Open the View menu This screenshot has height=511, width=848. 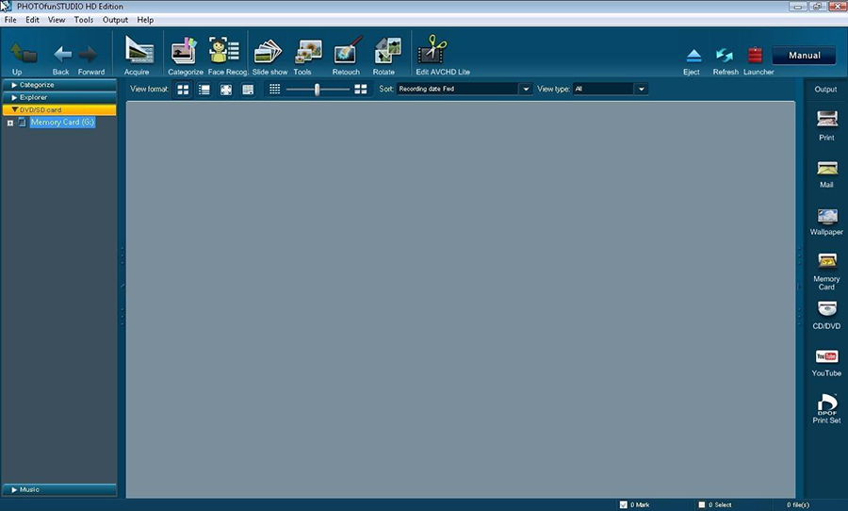point(57,20)
